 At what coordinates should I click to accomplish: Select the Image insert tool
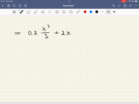[64, 12]
